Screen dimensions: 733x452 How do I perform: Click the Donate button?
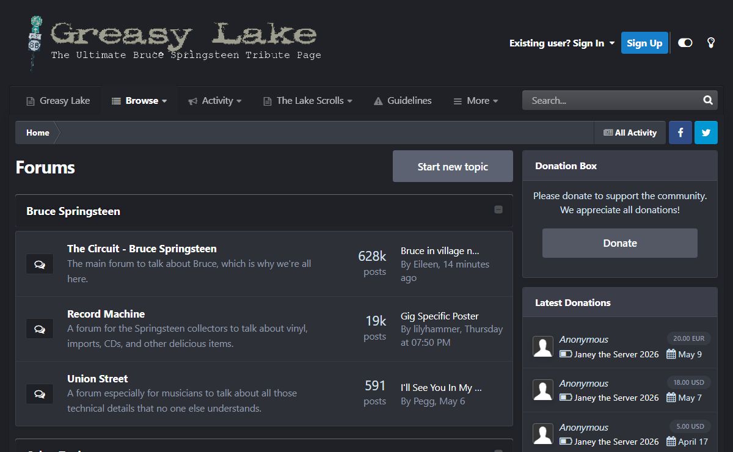[619, 243]
